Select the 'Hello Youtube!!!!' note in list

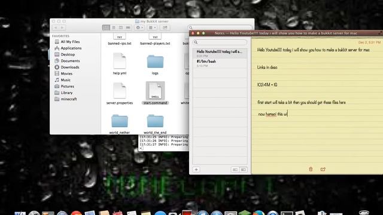coord(220,53)
